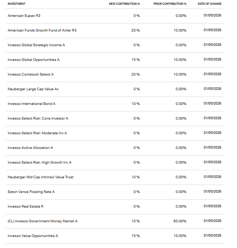Click new contribution for Invesco Select Risk: High Growth
The height and width of the screenshot is (248, 237).
(x=136, y=162)
